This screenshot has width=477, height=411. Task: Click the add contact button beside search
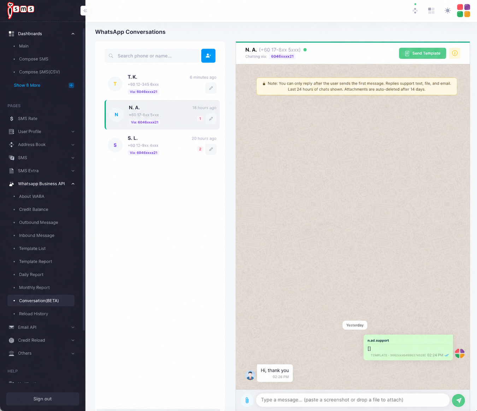coord(208,56)
